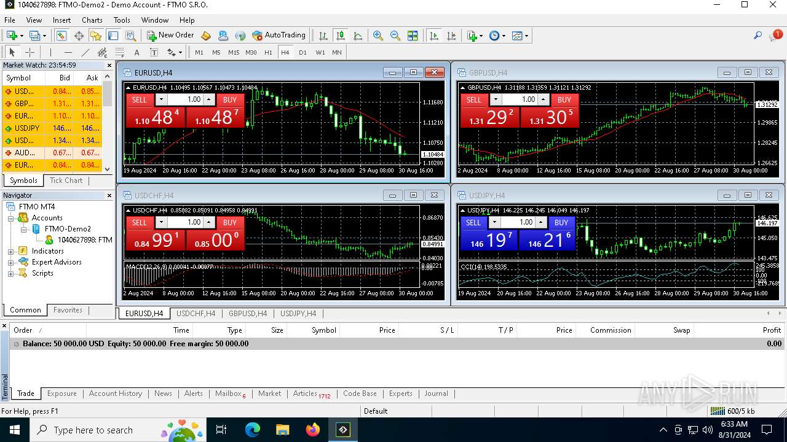
Task: Click the USDJPY row in Market Watch
Action: pos(52,128)
